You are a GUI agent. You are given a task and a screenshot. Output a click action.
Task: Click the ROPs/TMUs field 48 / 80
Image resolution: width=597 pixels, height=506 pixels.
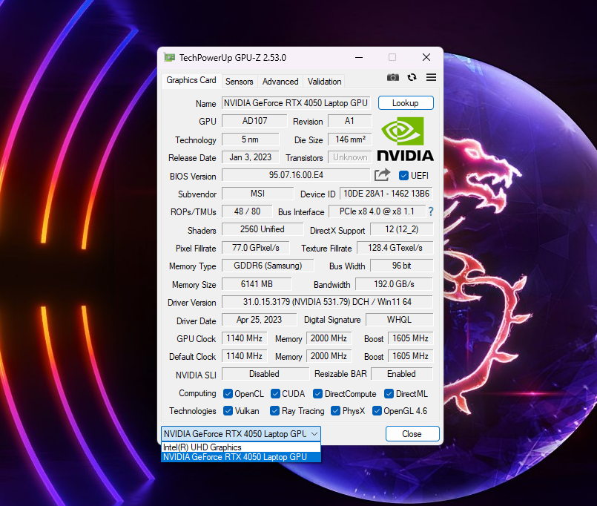(x=247, y=211)
